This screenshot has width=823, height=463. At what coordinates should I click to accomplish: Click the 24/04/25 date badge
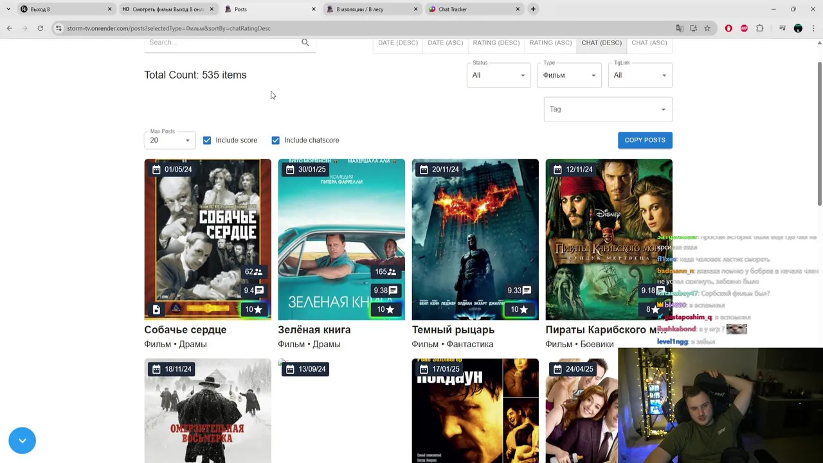(x=573, y=368)
